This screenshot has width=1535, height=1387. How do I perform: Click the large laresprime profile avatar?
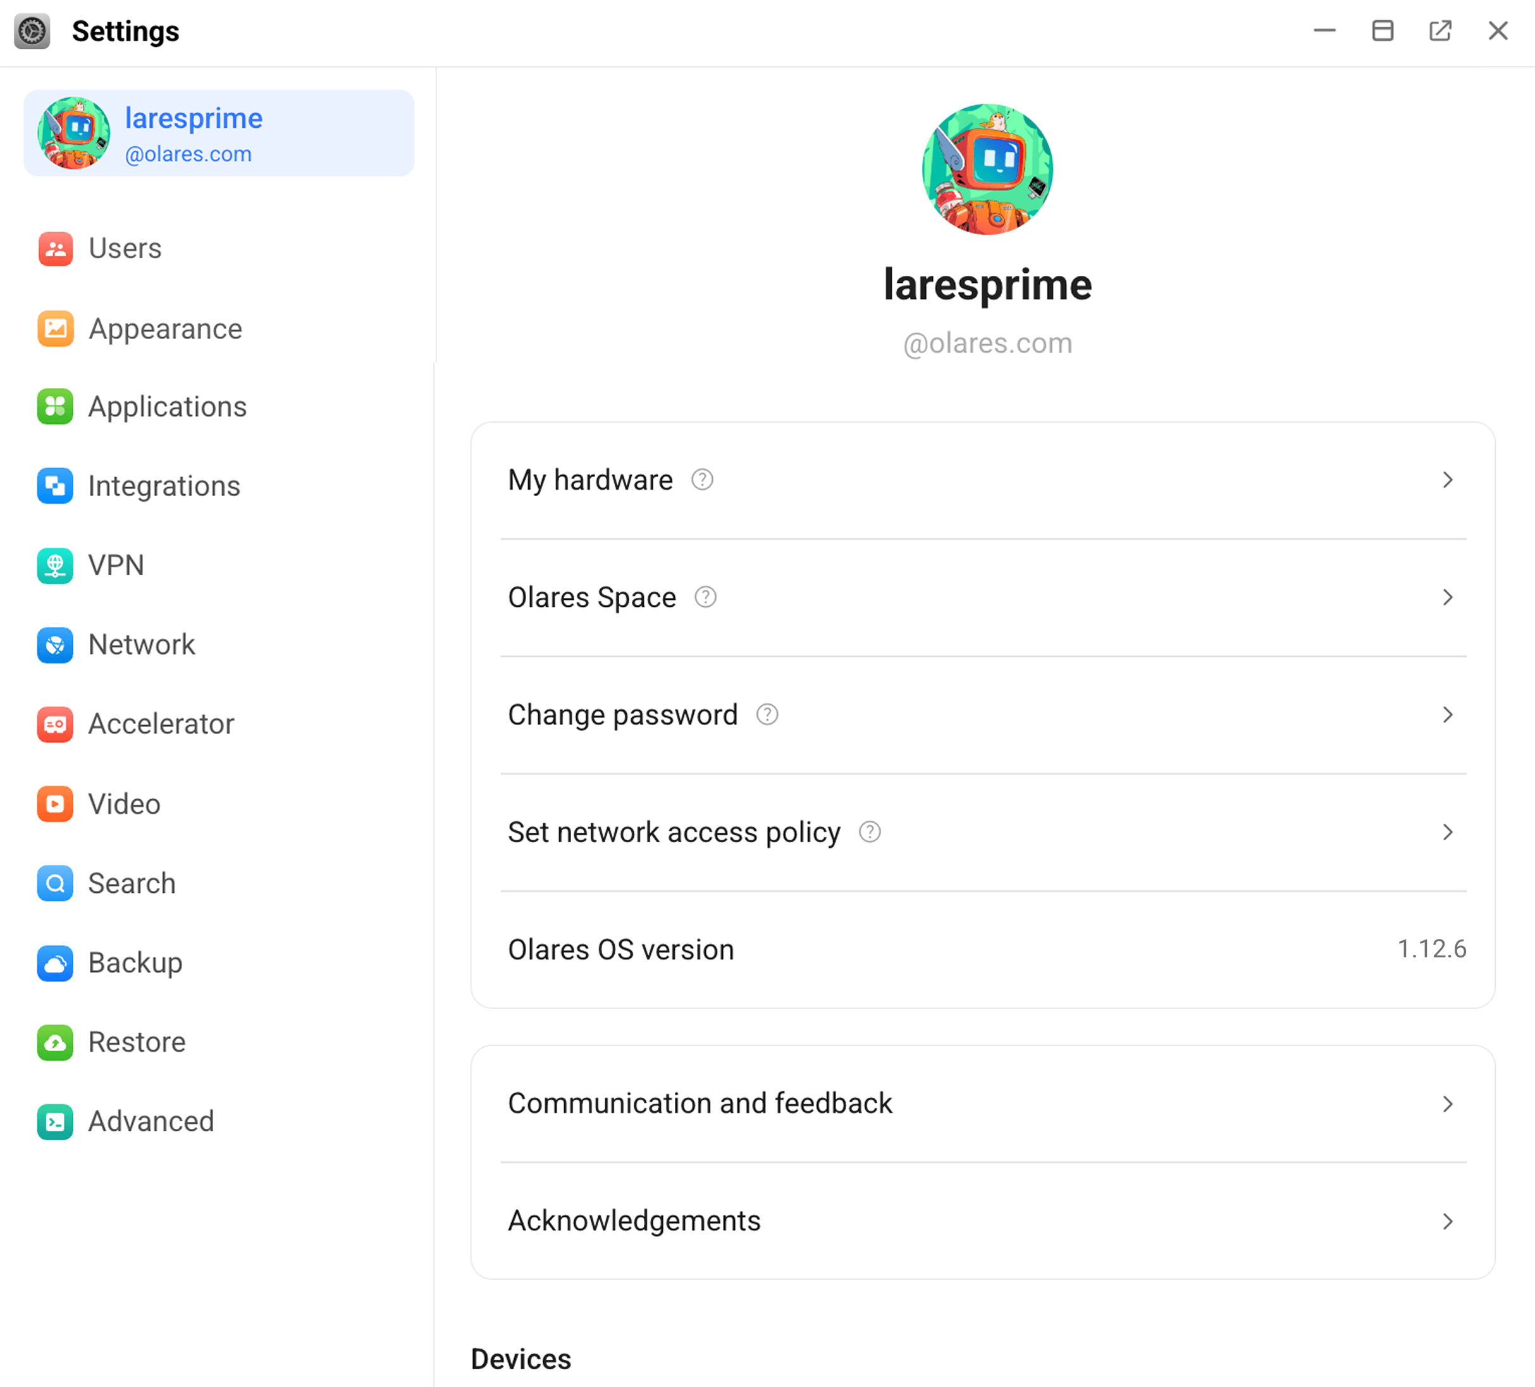987,169
